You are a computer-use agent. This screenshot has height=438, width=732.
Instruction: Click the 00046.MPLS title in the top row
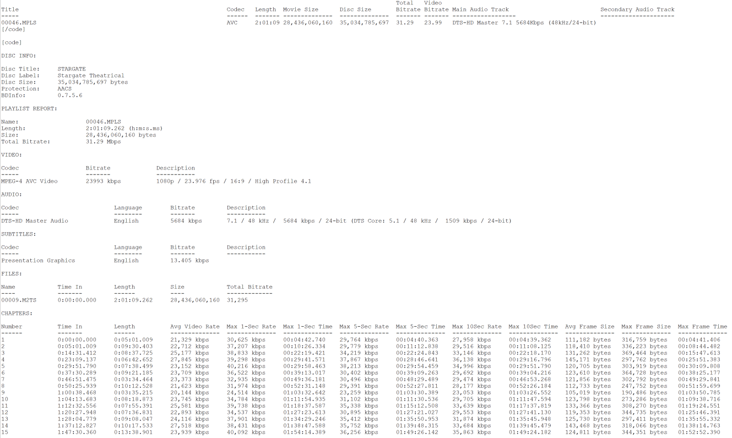(19, 23)
